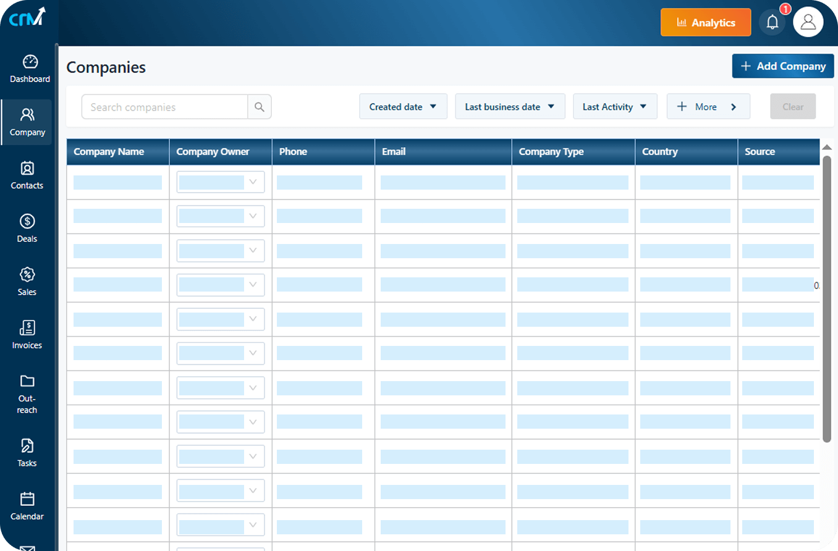This screenshot has width=838, height=551.
Task: Open the first row Company Owner dropdown
Action: tap(221, 182)
